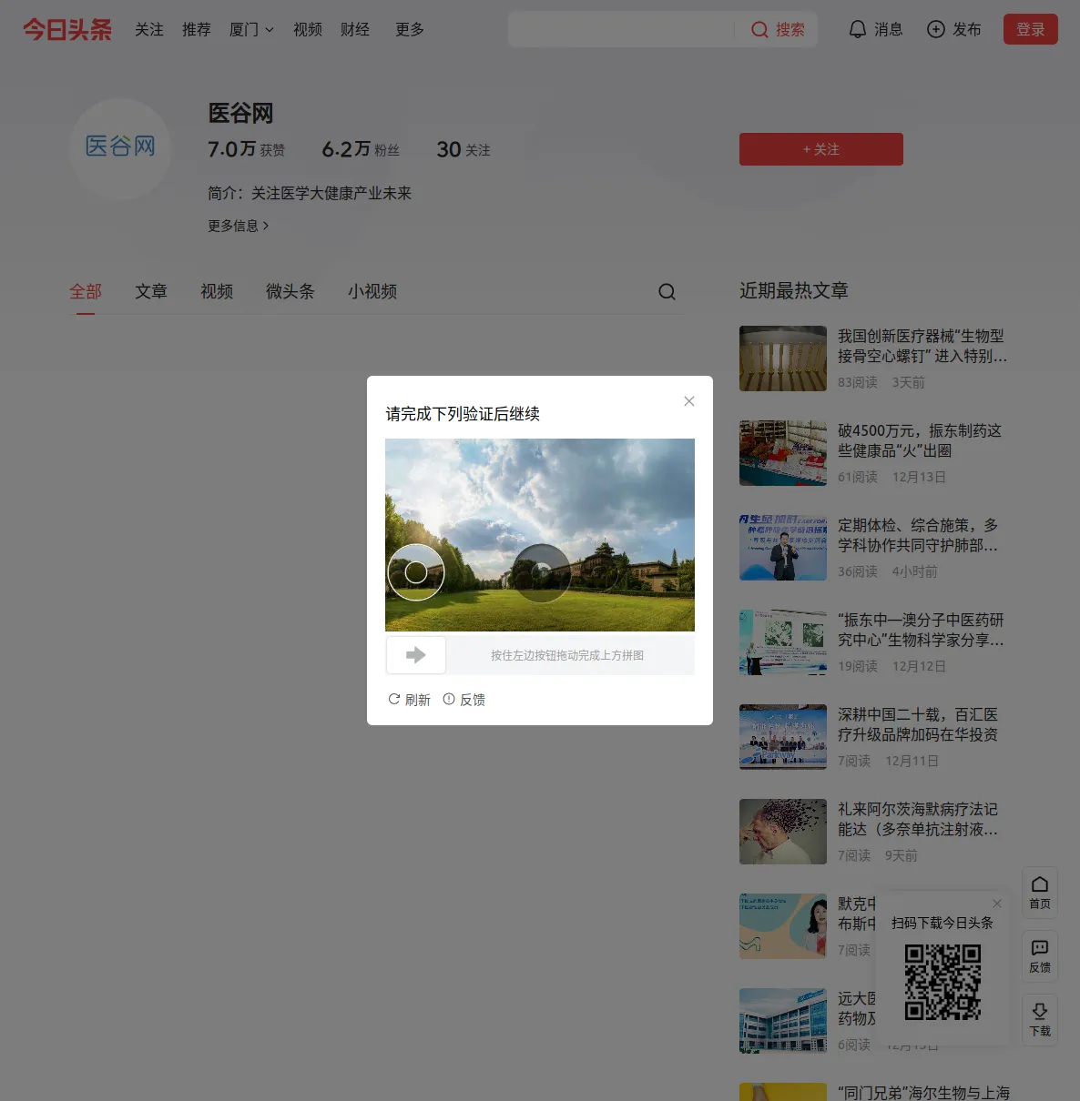Select the 文章 tab
The height and width of the screenshot is (1101, 1080).
(x=151, y=291)
